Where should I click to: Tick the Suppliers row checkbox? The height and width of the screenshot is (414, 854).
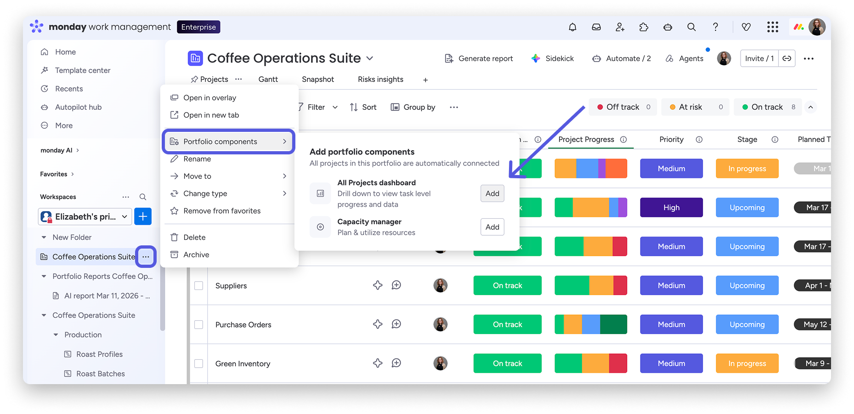click(x=198, y=285)
